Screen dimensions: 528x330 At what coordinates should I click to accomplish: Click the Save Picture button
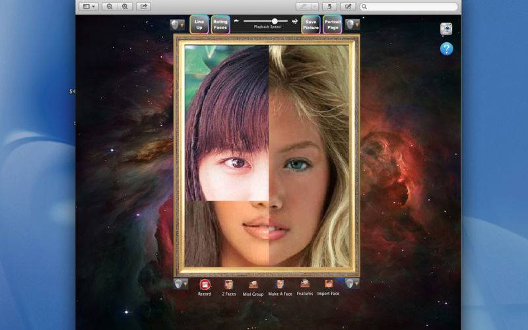click(x=311, y=24)
